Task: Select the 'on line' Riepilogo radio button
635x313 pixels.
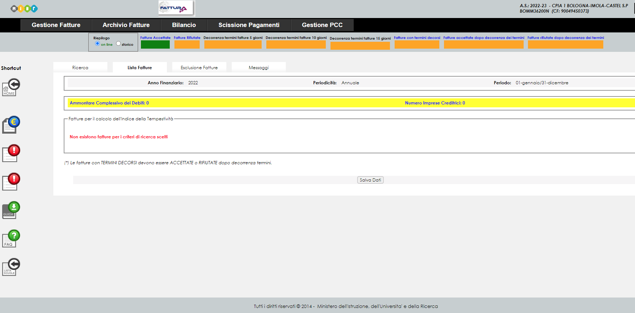Action: tap(97, 44)
